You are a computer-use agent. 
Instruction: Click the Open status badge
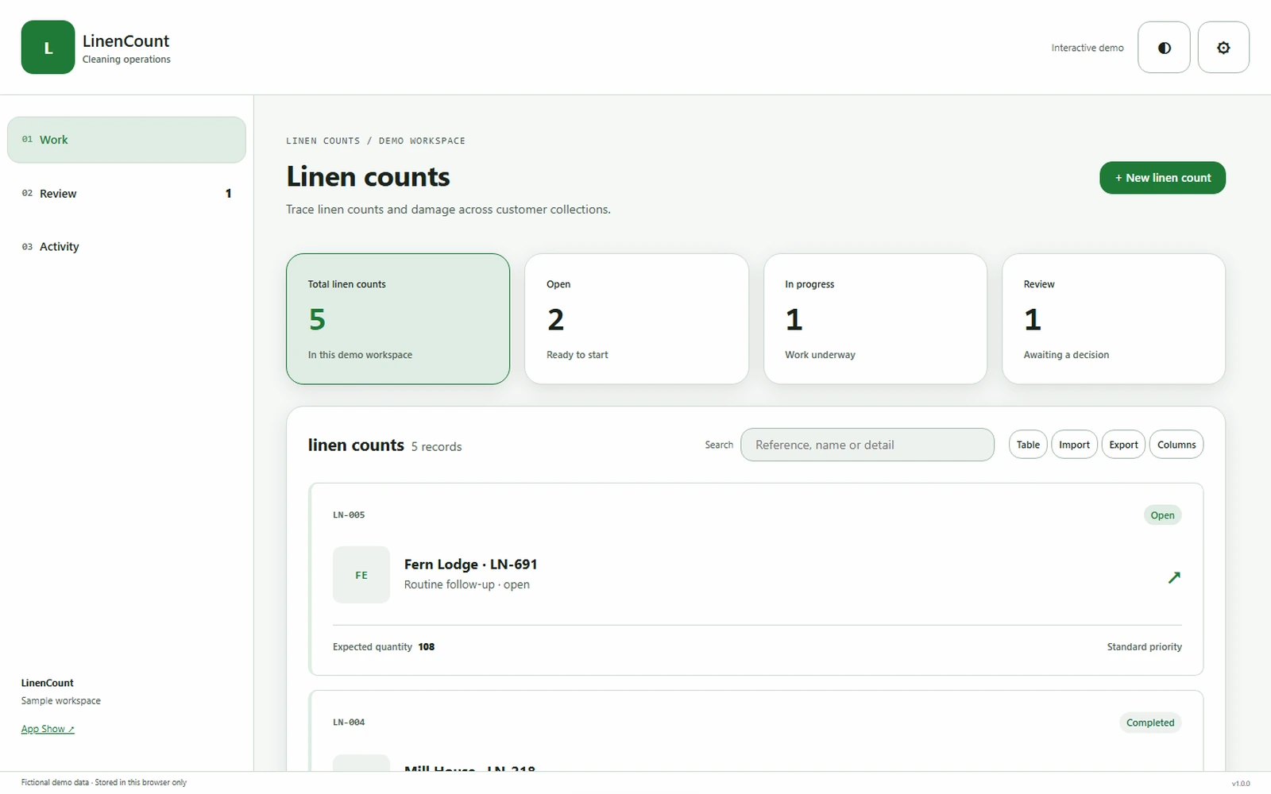1162,515
